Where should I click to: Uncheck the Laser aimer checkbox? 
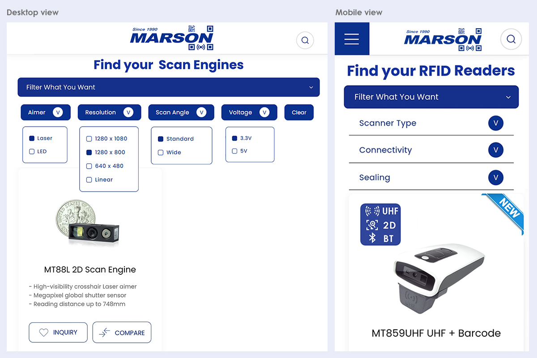pos(32,138)
